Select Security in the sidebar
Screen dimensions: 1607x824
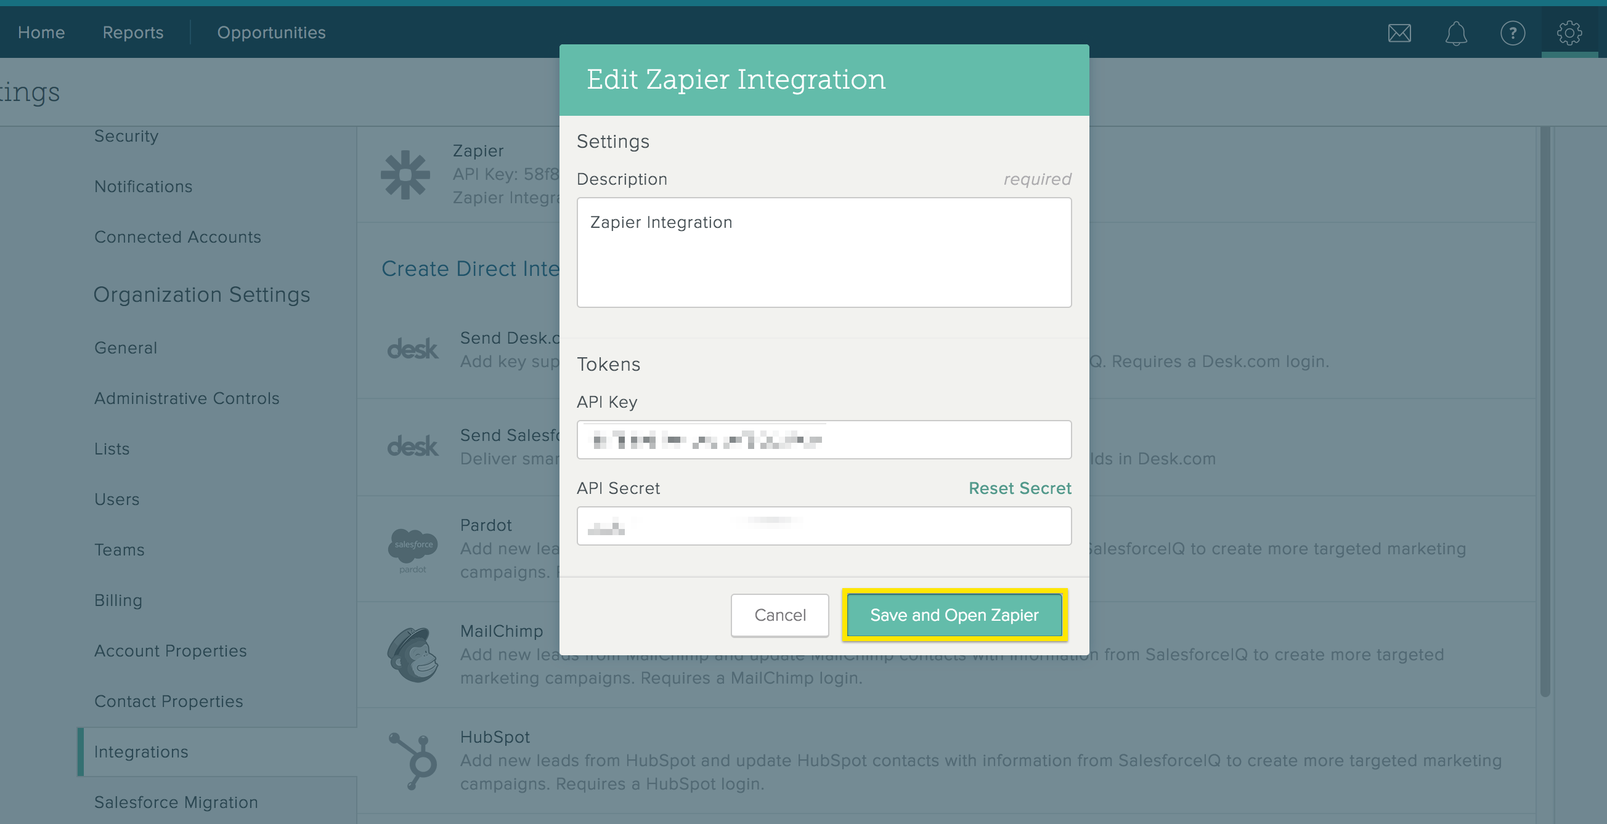(x=126, y=136)
